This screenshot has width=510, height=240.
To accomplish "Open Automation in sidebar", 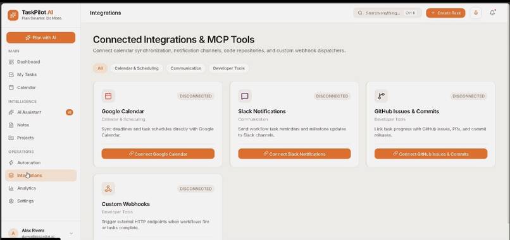I will pos(40,163).
